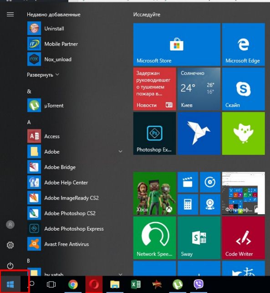270x293 pixels.
Task: Open Viber from the taskbar
Action: point(199,284)
